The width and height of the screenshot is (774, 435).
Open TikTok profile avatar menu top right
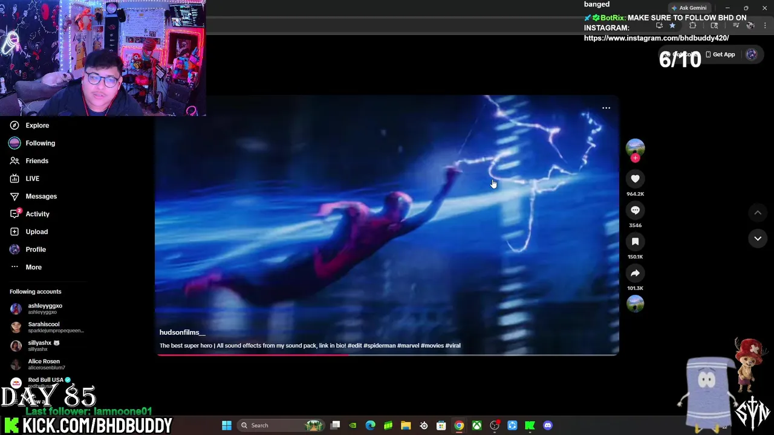click(x=752, y=54)
